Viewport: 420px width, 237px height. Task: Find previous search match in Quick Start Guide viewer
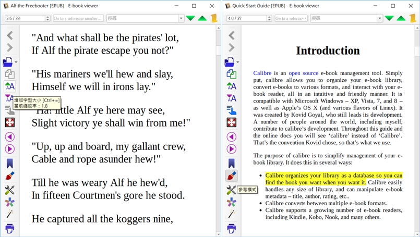point(401,18)
